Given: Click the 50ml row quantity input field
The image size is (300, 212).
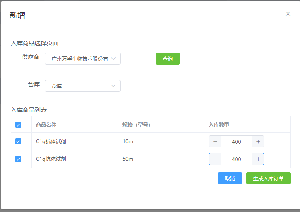Looking at the screenshot, I should [x=236, y=159].
